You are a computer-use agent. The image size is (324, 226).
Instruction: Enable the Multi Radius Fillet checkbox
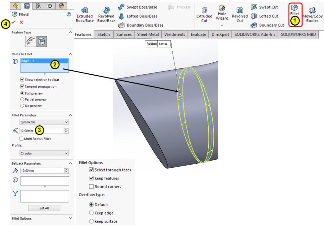pyautogui.click(x=22, y=139)
